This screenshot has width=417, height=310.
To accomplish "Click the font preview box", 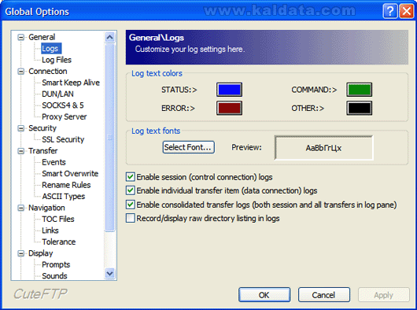I will [323, 148].
